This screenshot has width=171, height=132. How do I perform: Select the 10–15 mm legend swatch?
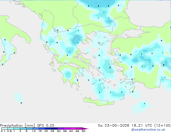click(36, 128)
